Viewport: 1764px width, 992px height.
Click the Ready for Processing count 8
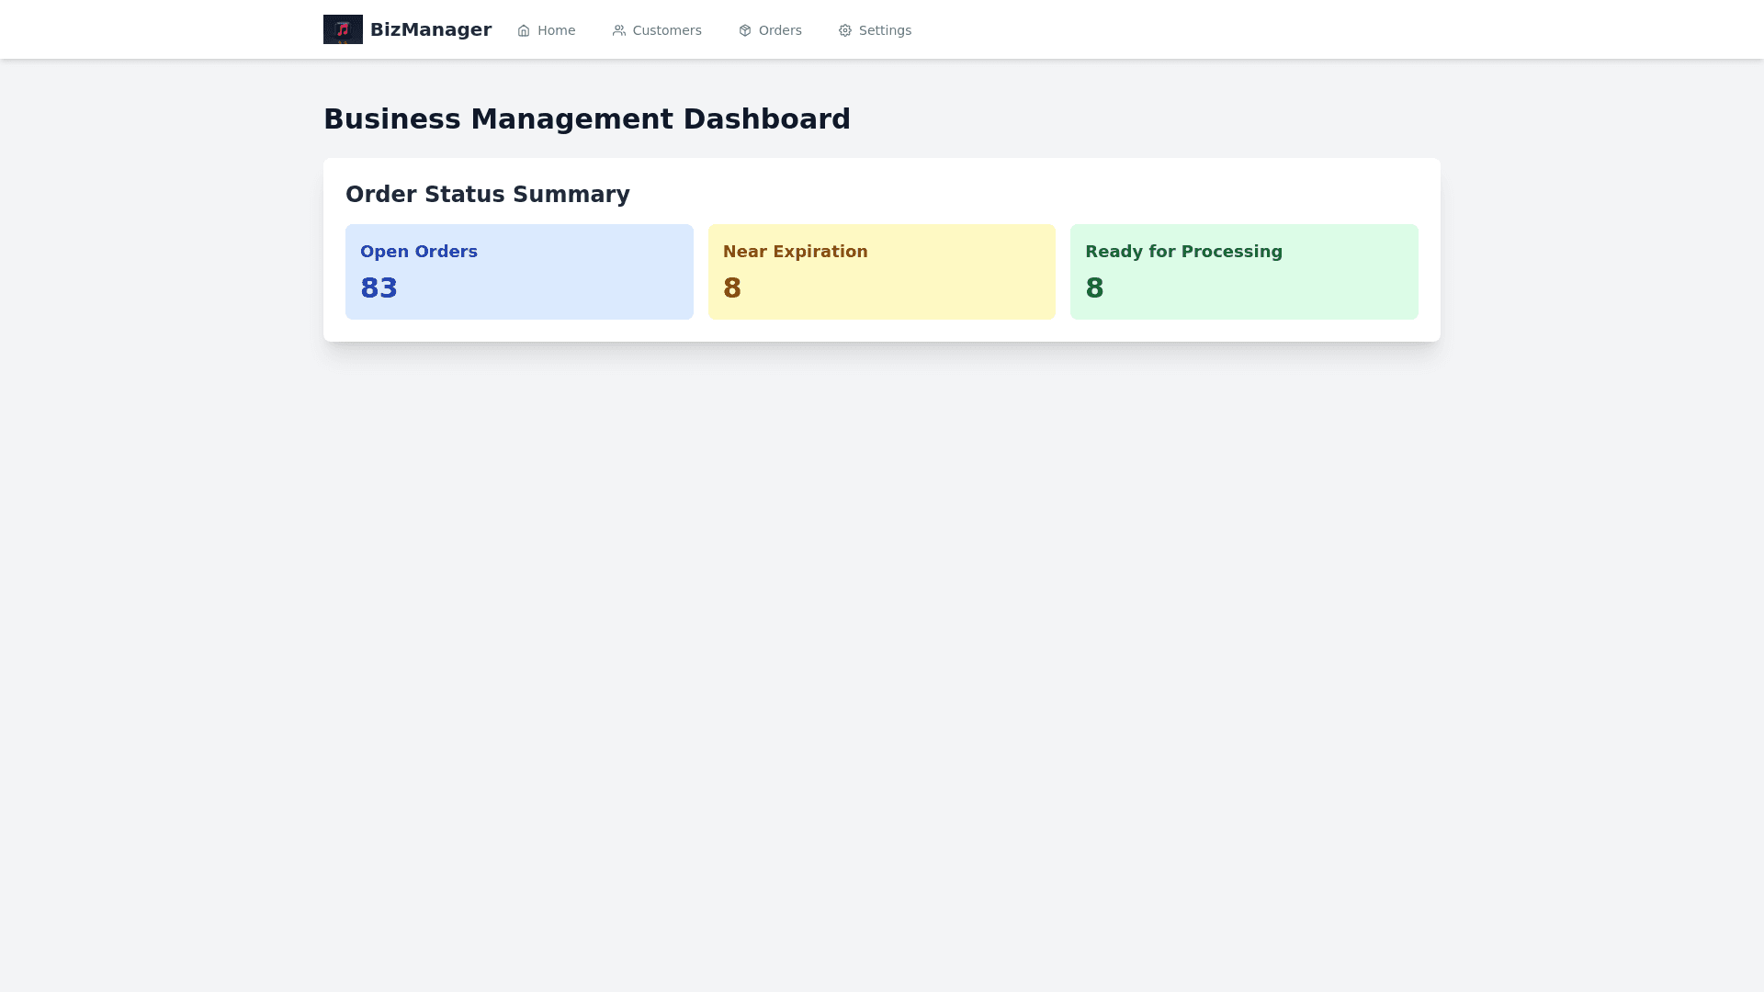pos(1094,288)
